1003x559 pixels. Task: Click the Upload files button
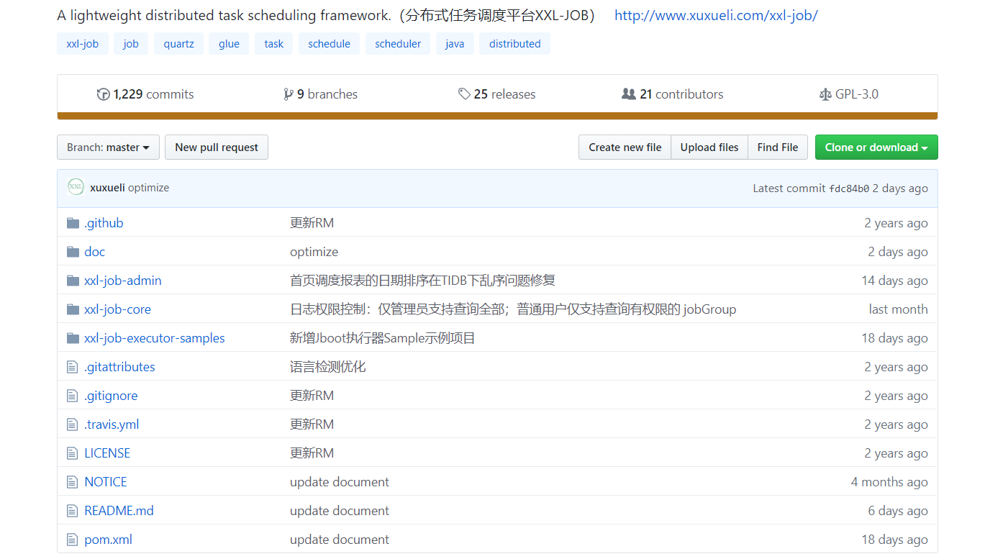click(709, 147)
